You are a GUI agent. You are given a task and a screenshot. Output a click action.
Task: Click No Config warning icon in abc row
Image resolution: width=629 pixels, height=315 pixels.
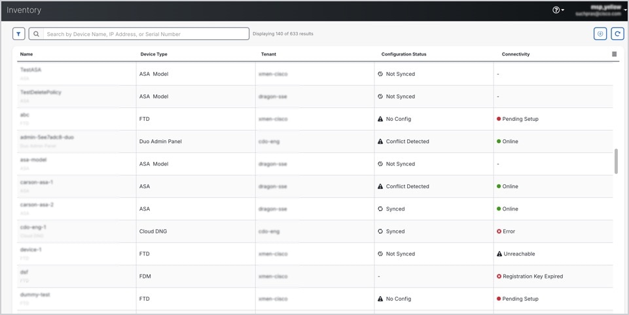(380, 119)
